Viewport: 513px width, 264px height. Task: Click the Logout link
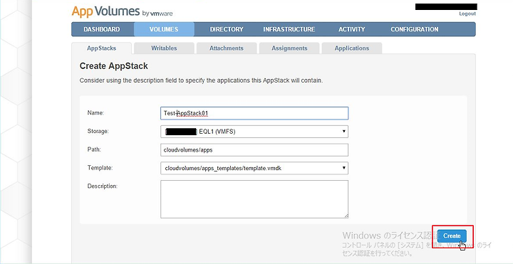[x=467, y=14]
